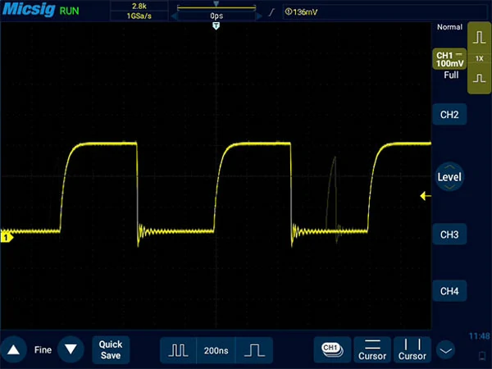
Task: Toggle the RUN acquisition state
Action: pyautogui.click(x=70, y=11)
